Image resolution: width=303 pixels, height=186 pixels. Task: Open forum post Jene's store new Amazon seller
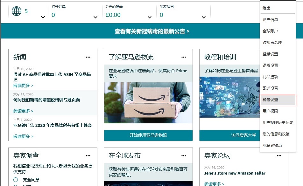235,173
